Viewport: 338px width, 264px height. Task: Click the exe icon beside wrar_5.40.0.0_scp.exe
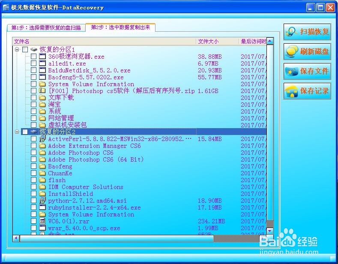click(42, 228)
